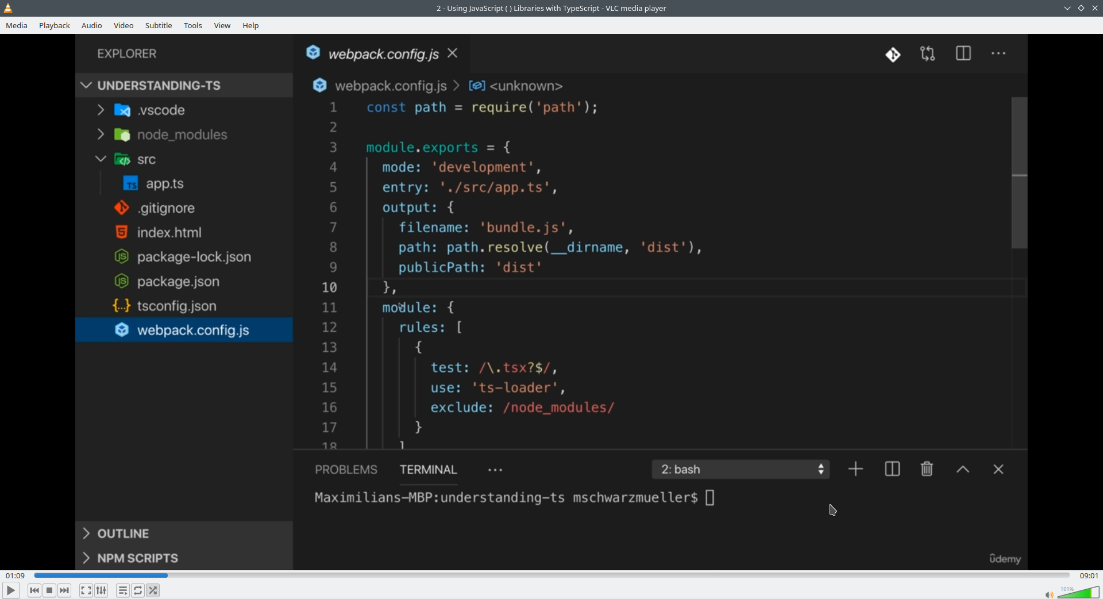Screen dimensions: 1103x599
Task: Toggle random shuffle playback
Action: [x=153, y=590]
